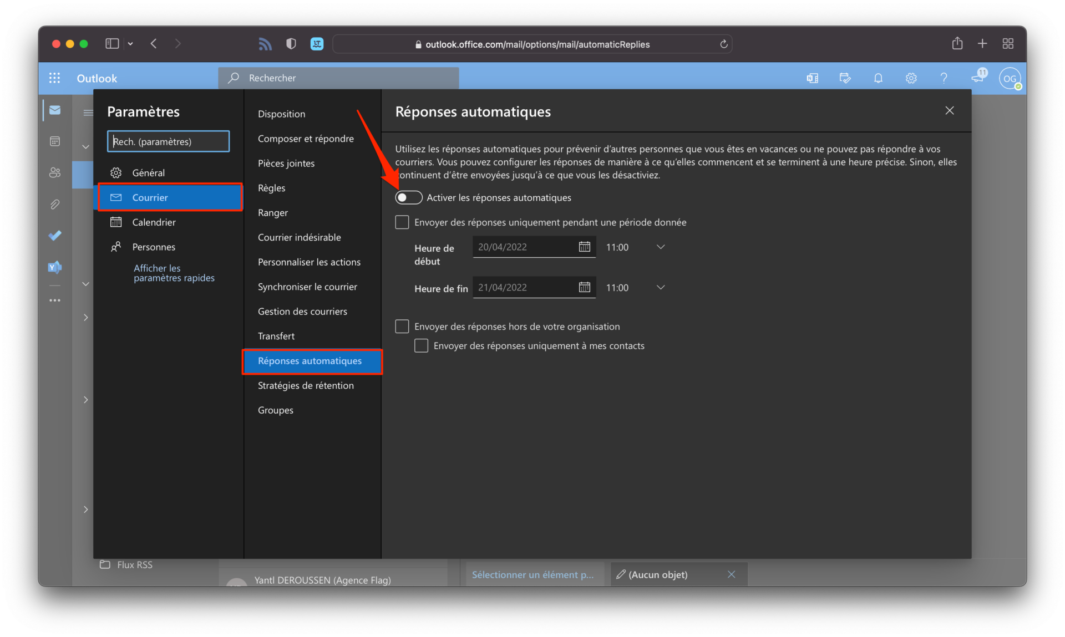Enable Activer les réponses automatiques toggle

[409, 198]
